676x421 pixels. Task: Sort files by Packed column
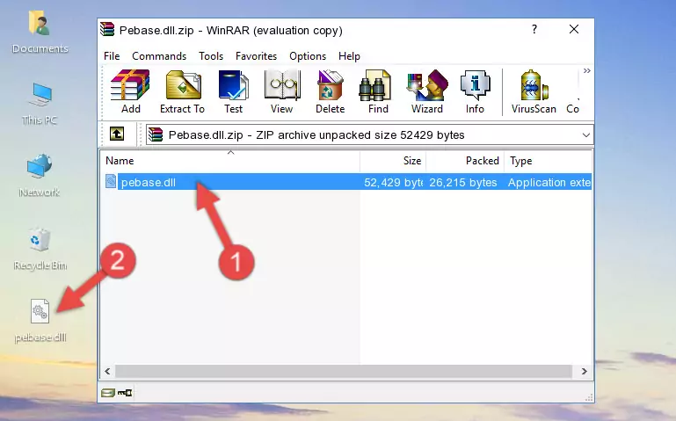(465, 161)
